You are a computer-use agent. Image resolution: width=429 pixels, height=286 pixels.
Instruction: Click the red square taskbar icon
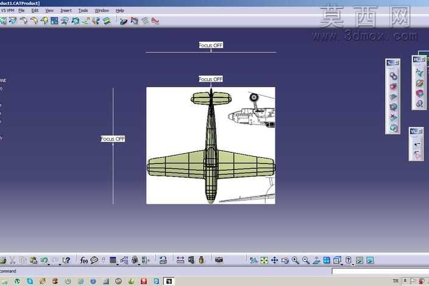tap(144, 281)
